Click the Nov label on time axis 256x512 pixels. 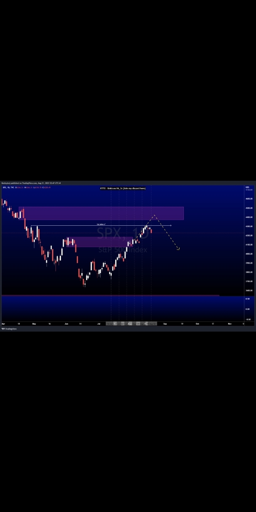230,324
